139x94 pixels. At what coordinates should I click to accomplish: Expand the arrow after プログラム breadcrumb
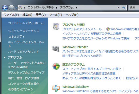point(76,8)
